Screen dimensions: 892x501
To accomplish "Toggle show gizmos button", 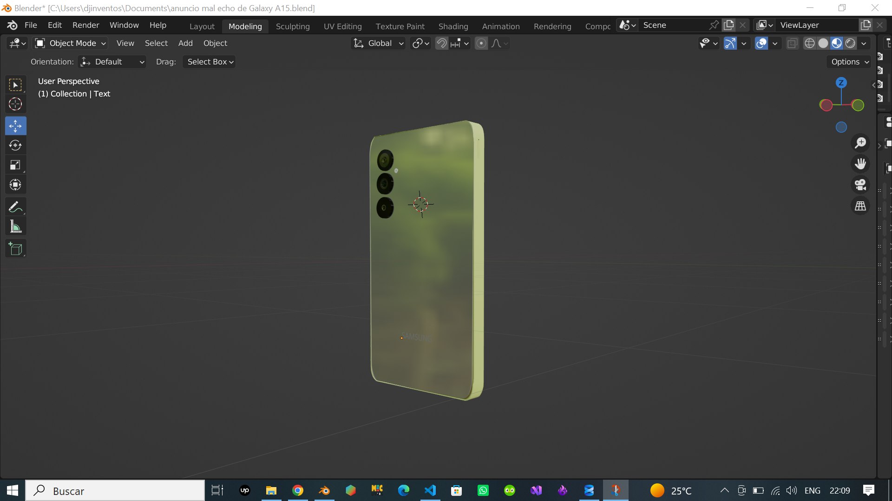I will [x=730, y=43].
